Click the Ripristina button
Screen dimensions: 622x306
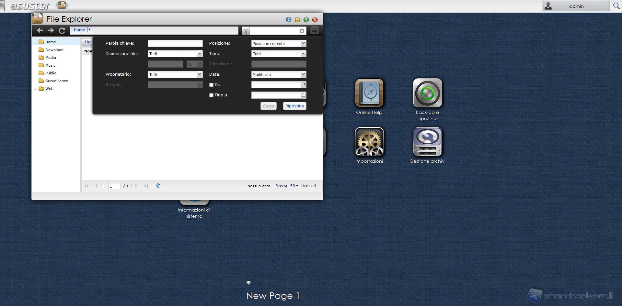point(294,106)
